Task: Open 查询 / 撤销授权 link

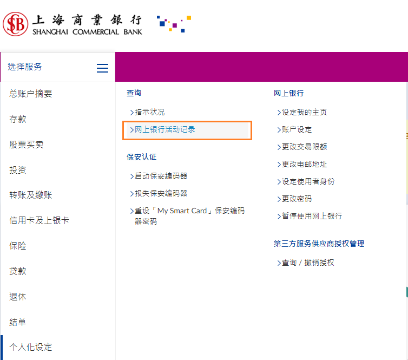Action: pos(308,263)
